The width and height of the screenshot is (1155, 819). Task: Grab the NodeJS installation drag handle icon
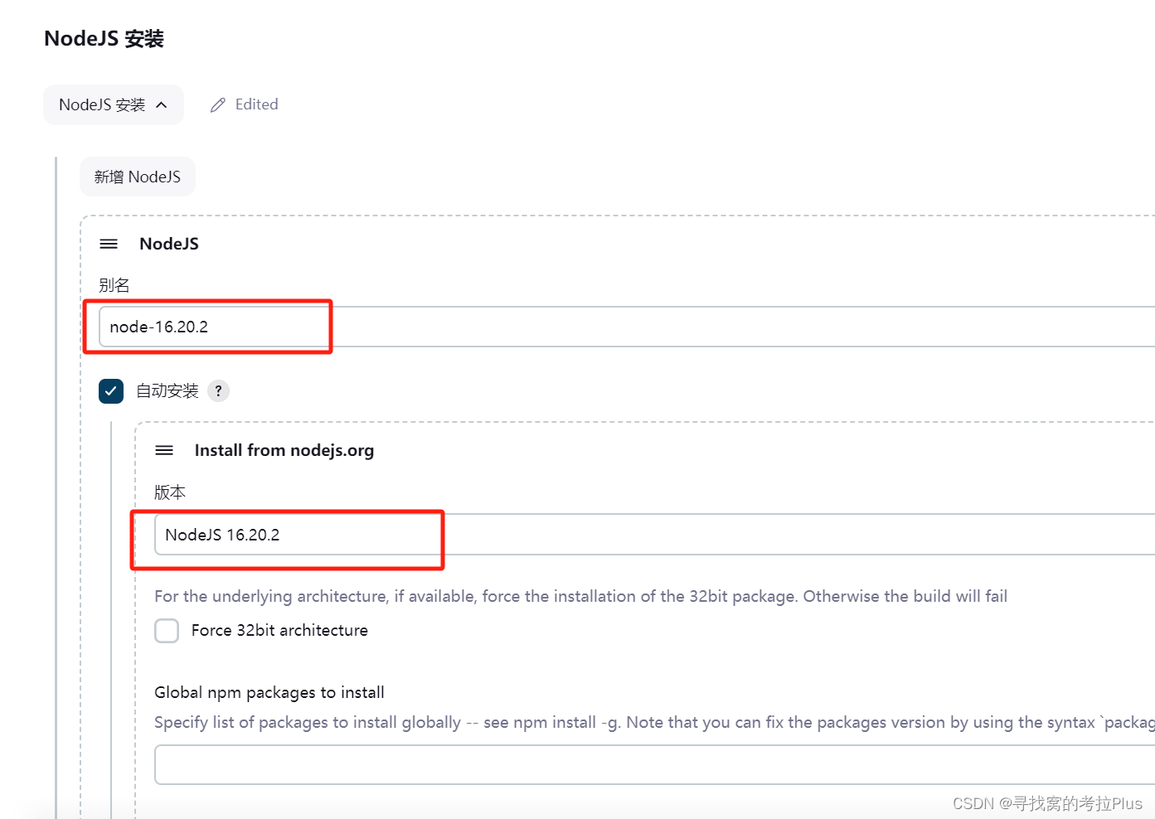coord(109,244)
